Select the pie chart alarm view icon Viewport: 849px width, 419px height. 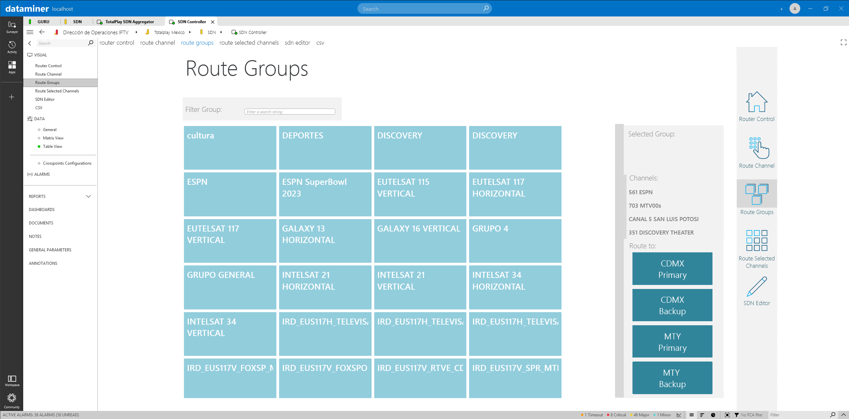(x=713, y=415)
